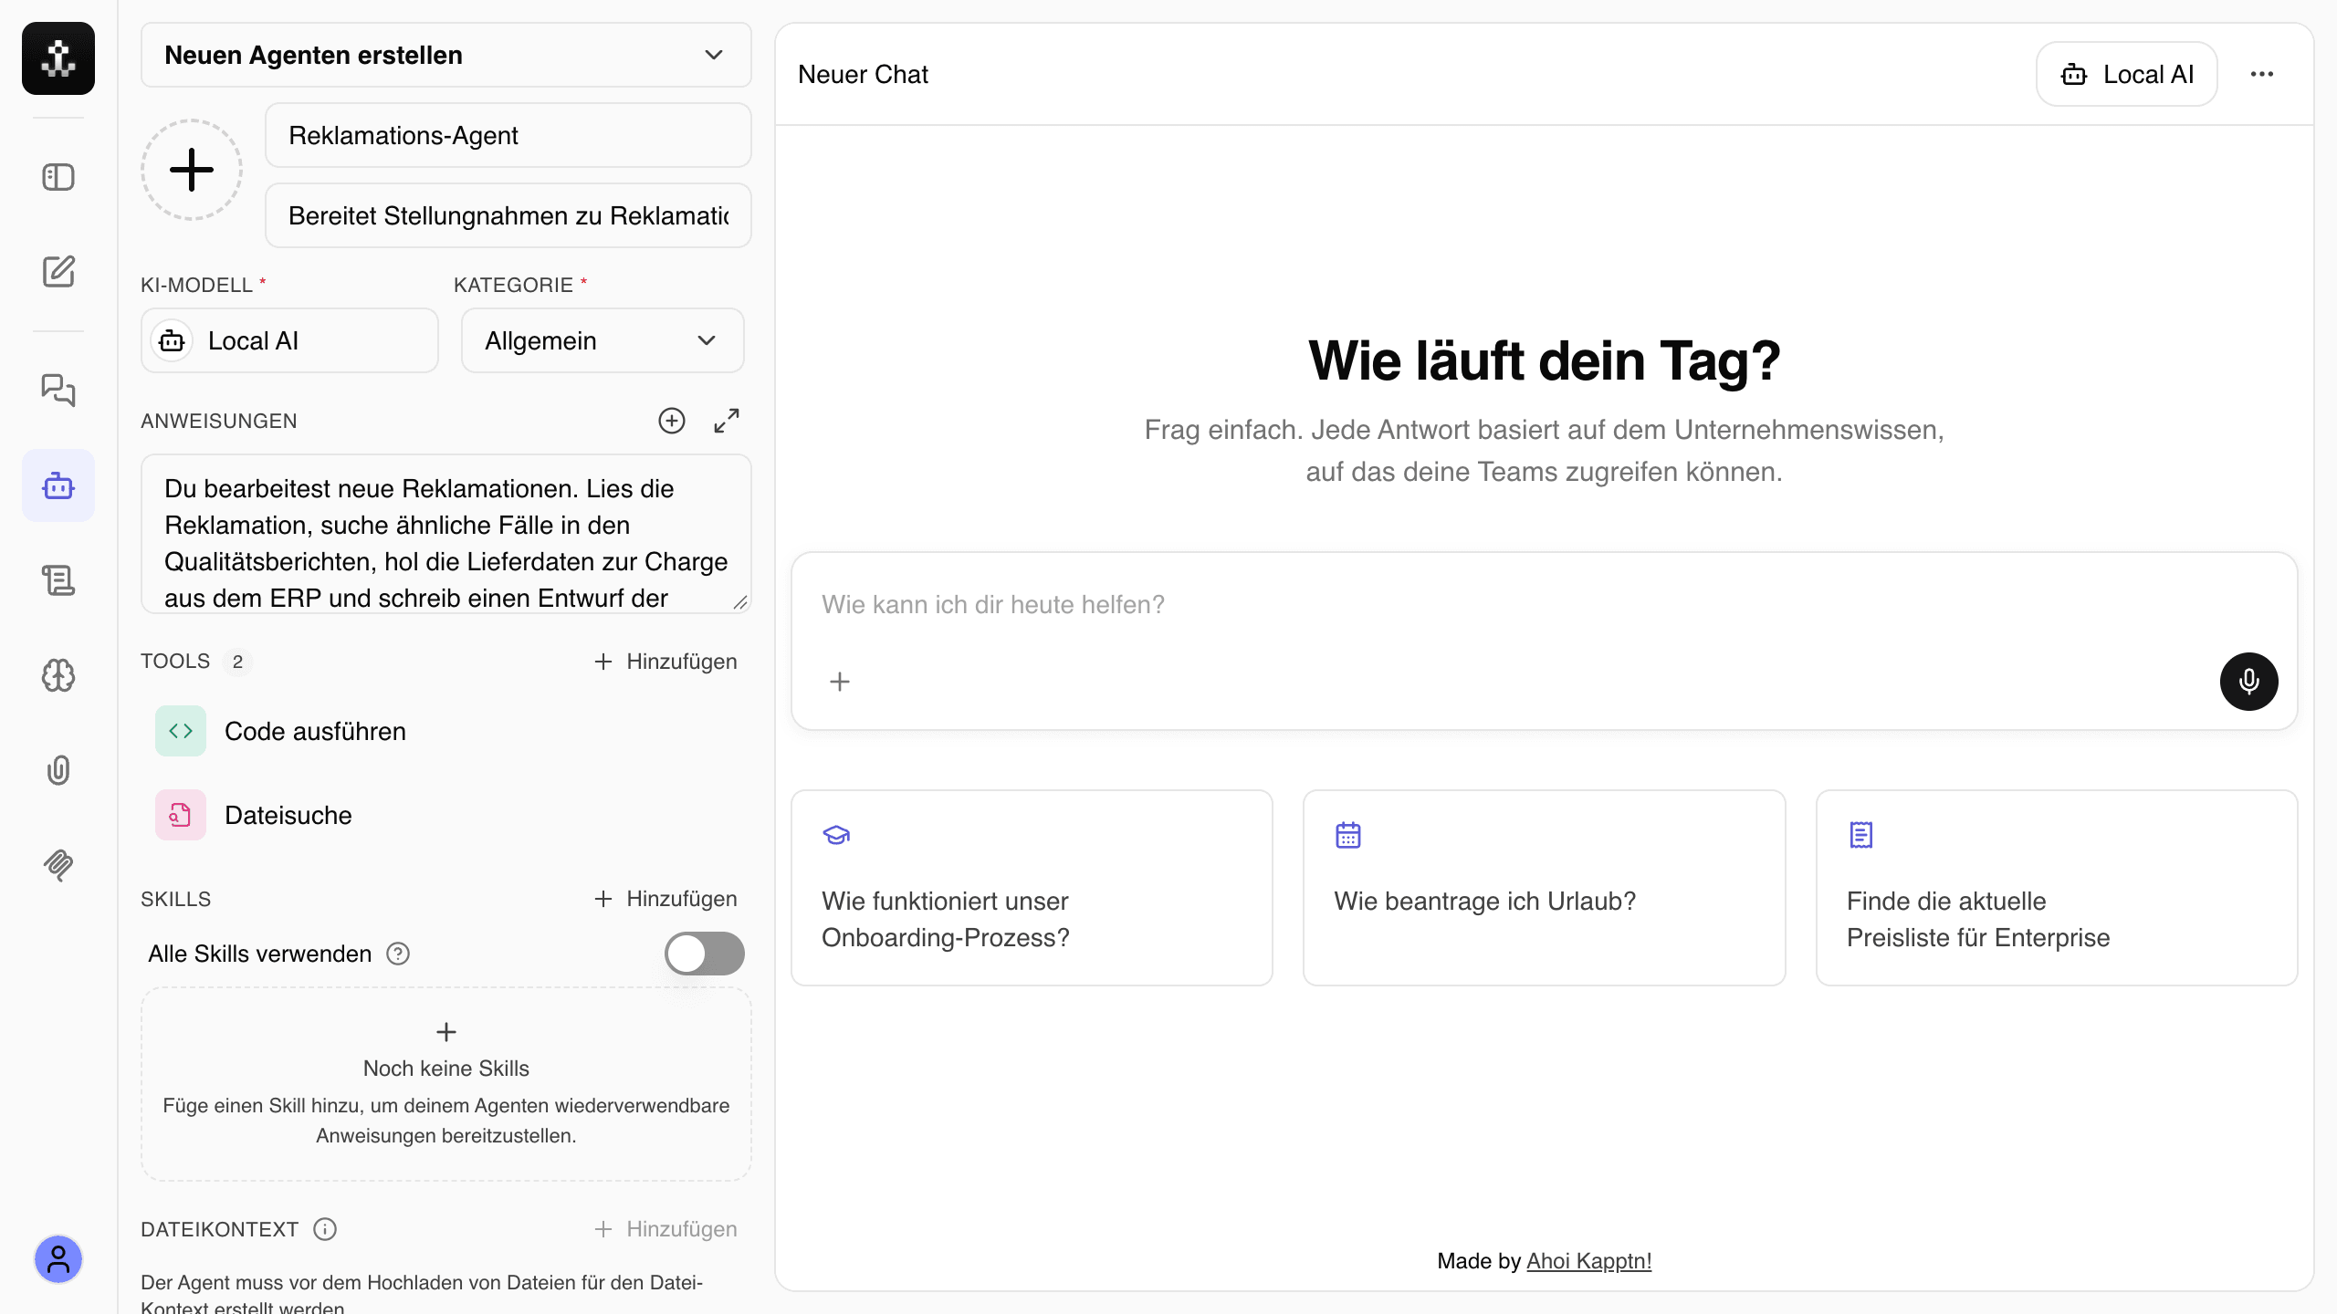Choose the Onboarding-Prozess suggestion card
Screen dimensions: 2337x1314
1032,888
